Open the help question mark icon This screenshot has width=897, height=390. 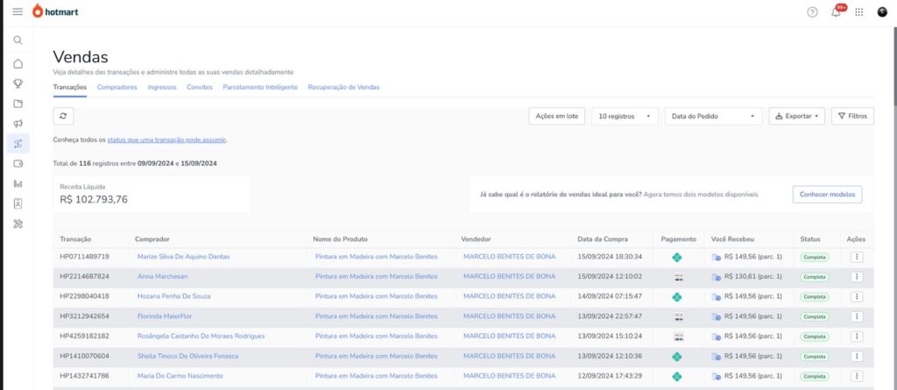tap(812, 12)
